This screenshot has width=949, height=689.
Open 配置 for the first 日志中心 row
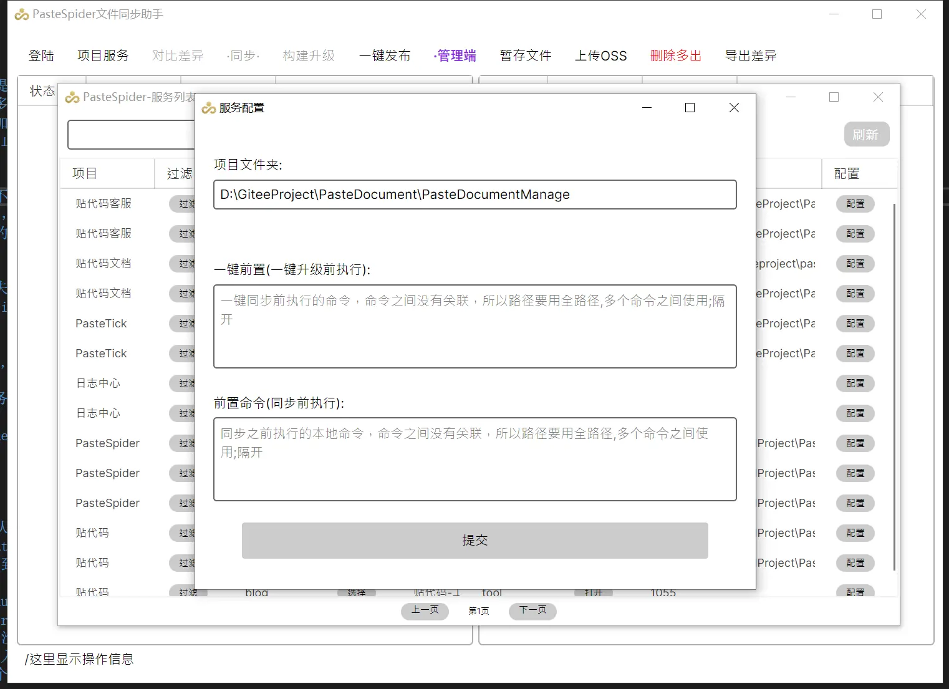pyautogui.click(x=855, y=383)
